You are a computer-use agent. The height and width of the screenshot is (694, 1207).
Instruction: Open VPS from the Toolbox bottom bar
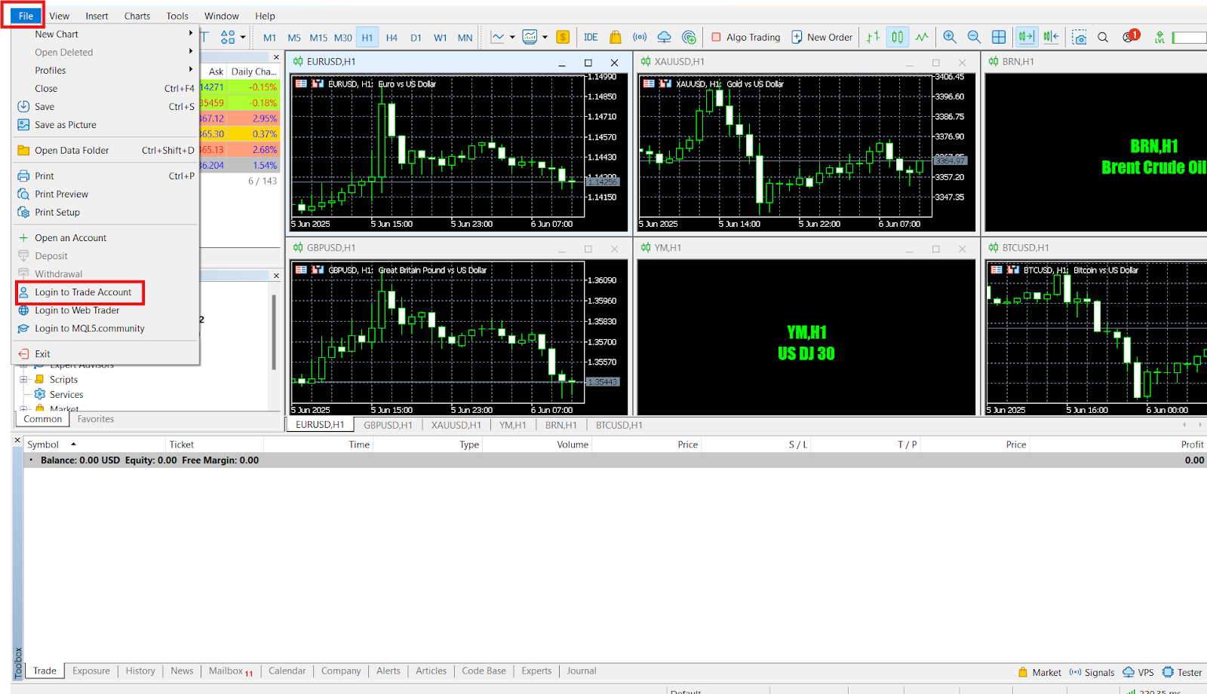pyautogui.click(x=1138, y=672)
